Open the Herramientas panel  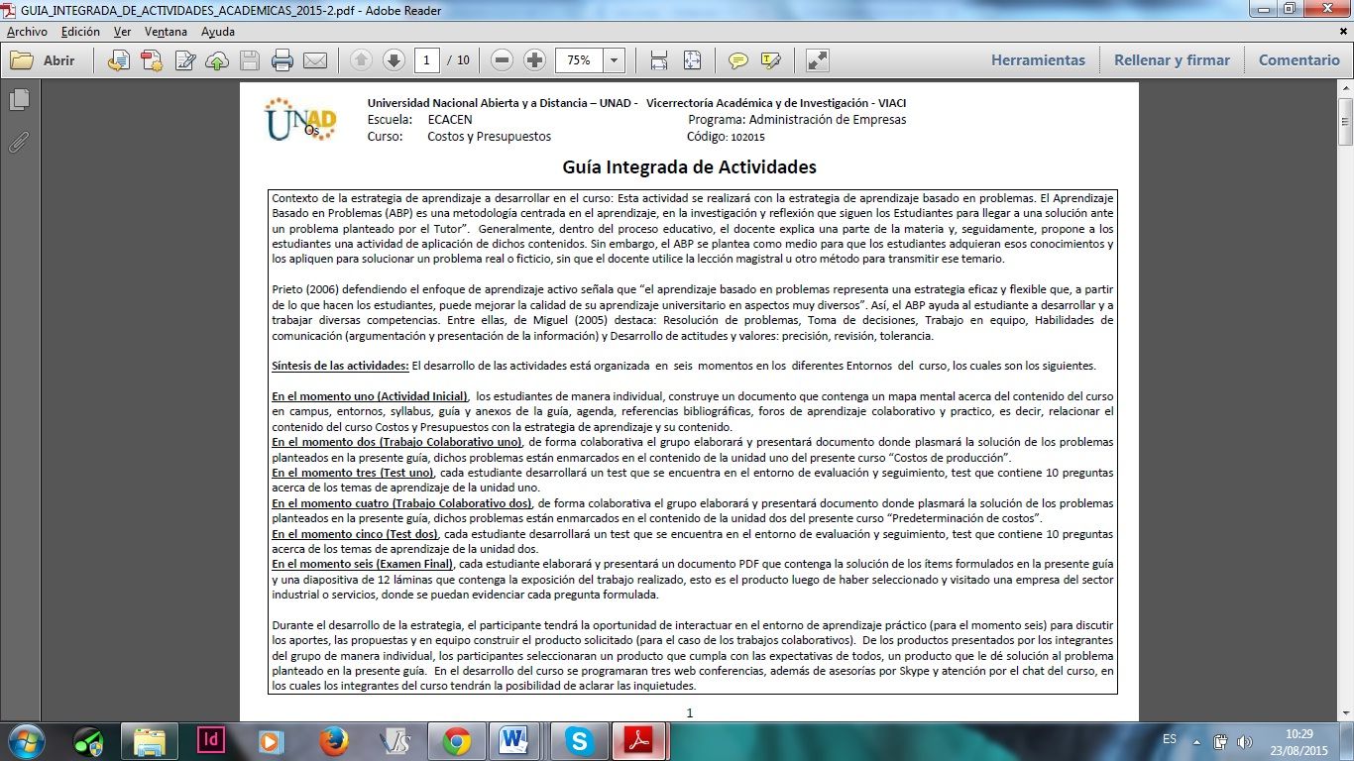coord(1038,60)
